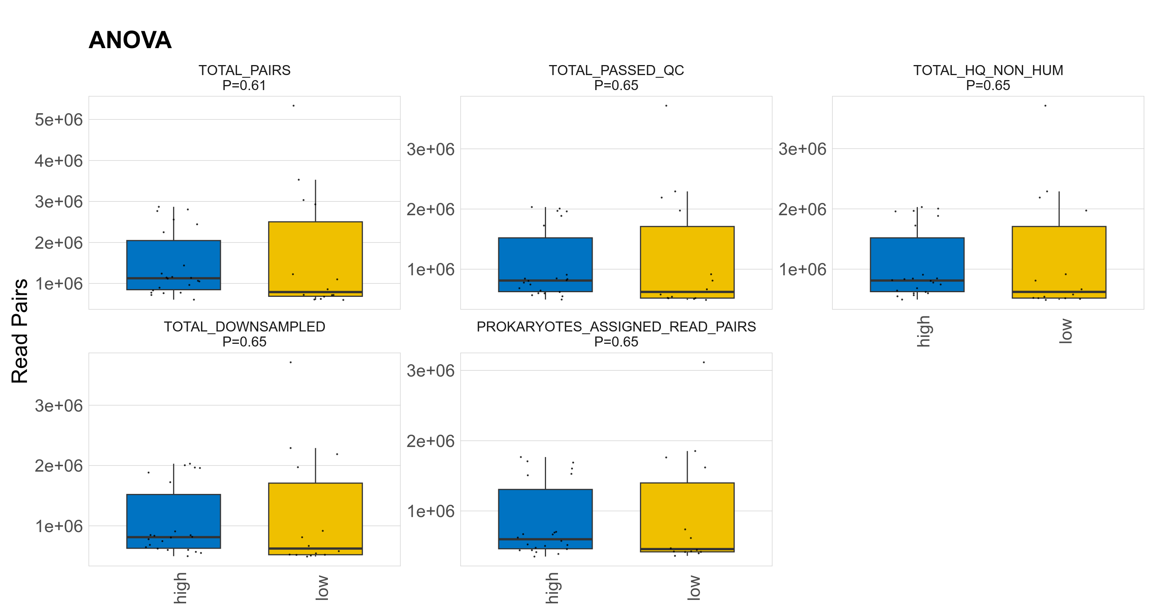Select the TOTAL_PAIRS panel title
This screenshot has width=1156, height=616.
point(245,70)
